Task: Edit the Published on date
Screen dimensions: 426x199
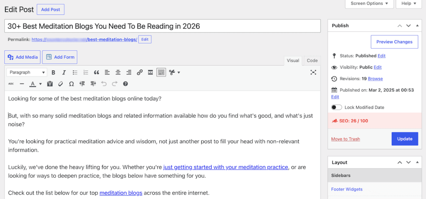Action: [x=335, y=97]
